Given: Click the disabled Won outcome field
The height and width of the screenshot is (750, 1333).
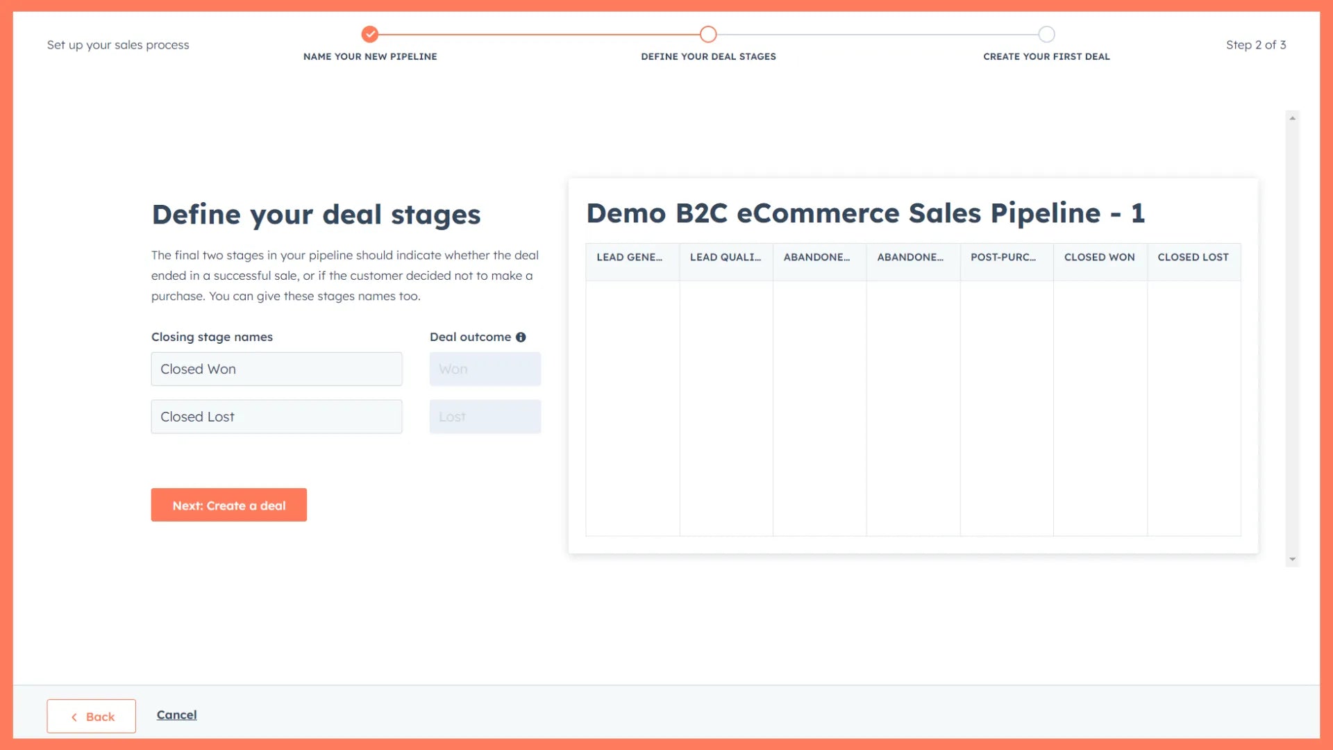Looking at the screenshot, I should [485, 369].
